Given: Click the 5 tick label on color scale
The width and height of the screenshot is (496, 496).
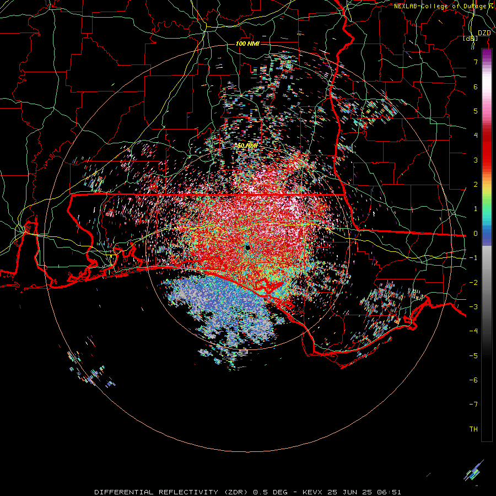Looking at the screenshot, I should tap(476, 111).
